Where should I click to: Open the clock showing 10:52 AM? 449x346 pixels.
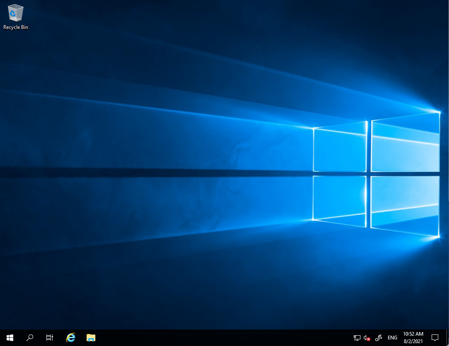[413, 338]
